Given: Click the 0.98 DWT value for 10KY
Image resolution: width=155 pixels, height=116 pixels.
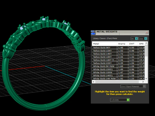Looking at the screenshot, I should (x=132, y=51).
